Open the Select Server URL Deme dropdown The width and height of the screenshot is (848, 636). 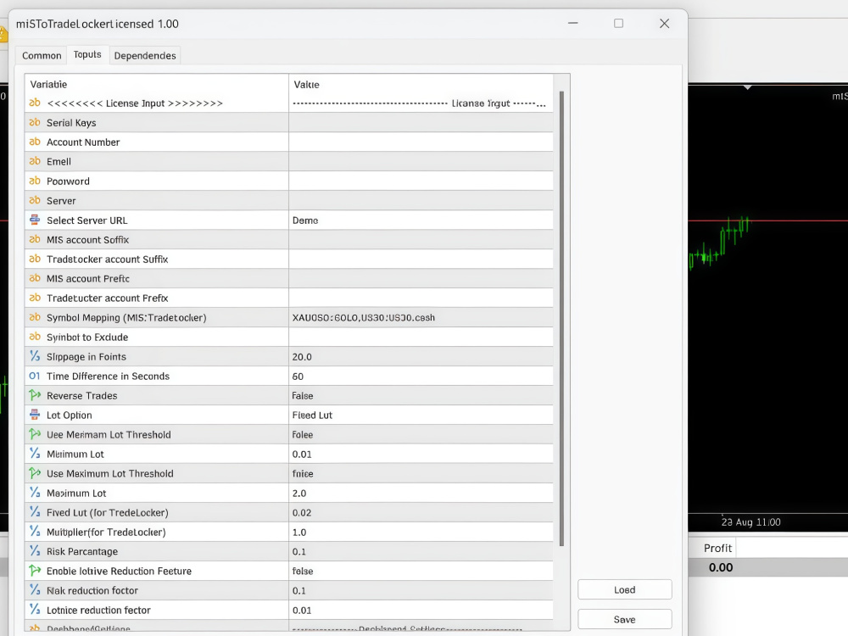(421, 220)
